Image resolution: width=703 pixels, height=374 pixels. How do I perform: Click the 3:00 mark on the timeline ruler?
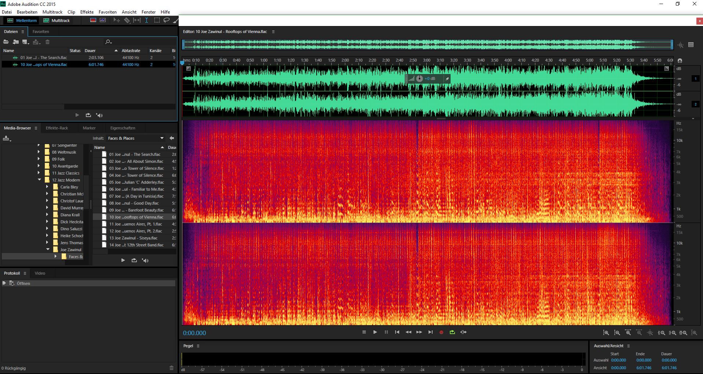point(426,60)
